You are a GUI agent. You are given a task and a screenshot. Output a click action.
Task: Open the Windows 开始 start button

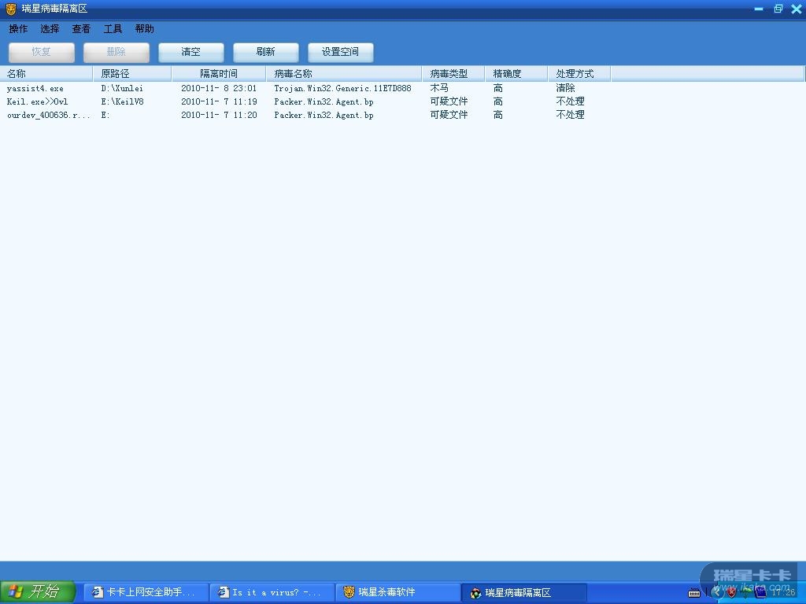(38, 591)
